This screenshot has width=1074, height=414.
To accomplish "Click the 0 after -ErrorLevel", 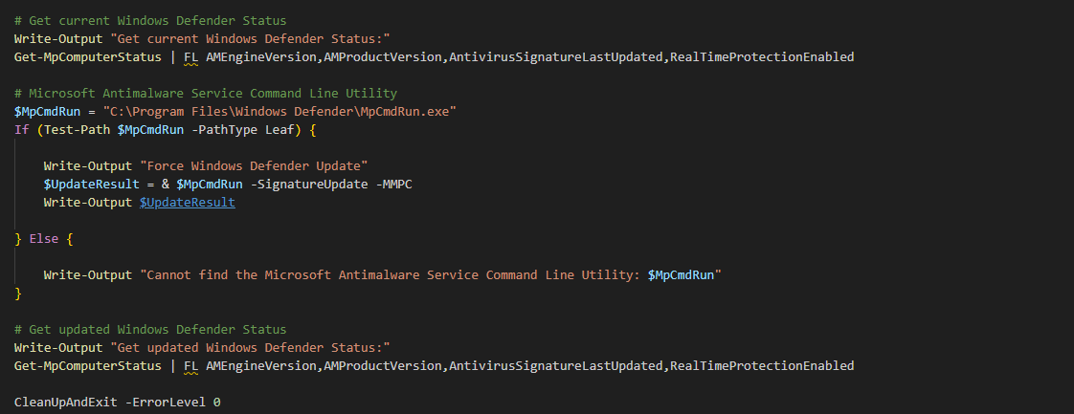I will (x=216, y=403).
